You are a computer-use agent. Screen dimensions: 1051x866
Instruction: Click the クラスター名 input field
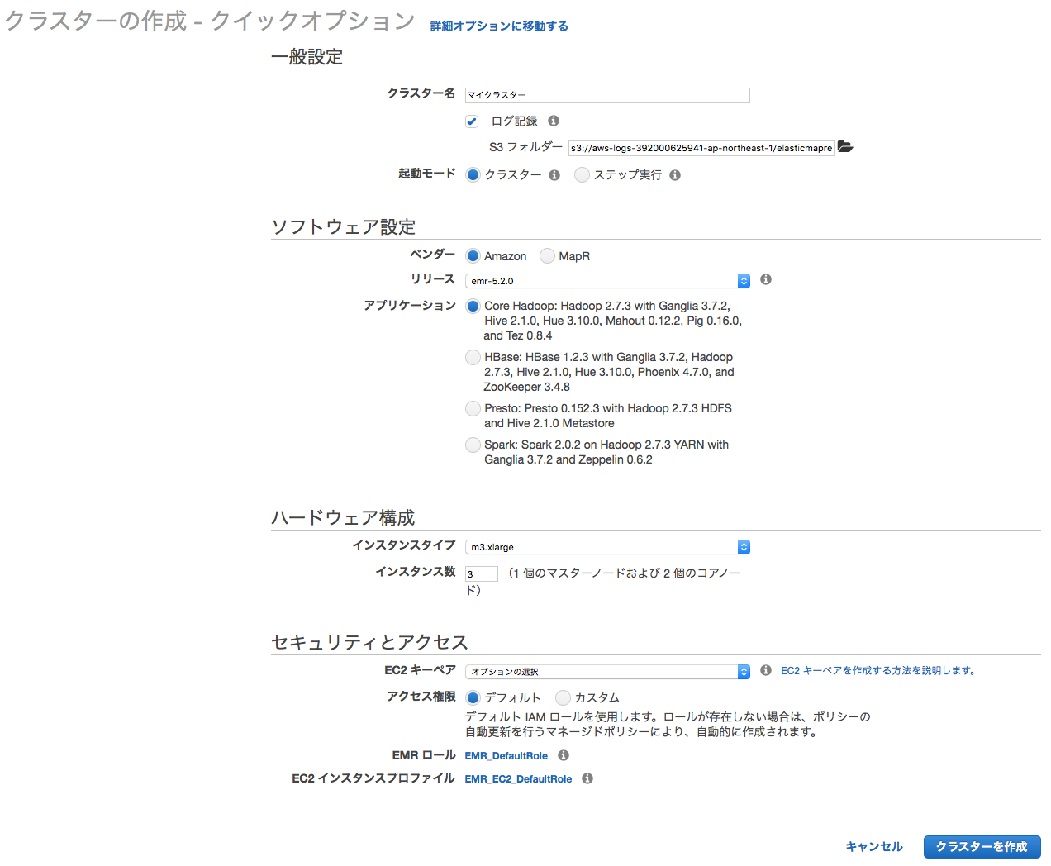tap(607, 95)
